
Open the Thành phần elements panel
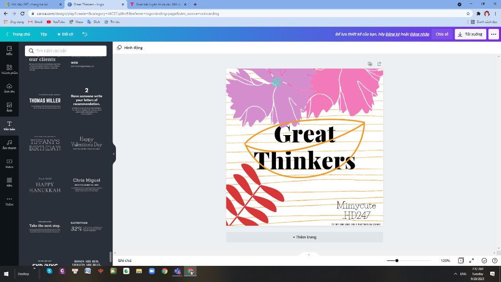pyautogui.click(x=9, y=69)
